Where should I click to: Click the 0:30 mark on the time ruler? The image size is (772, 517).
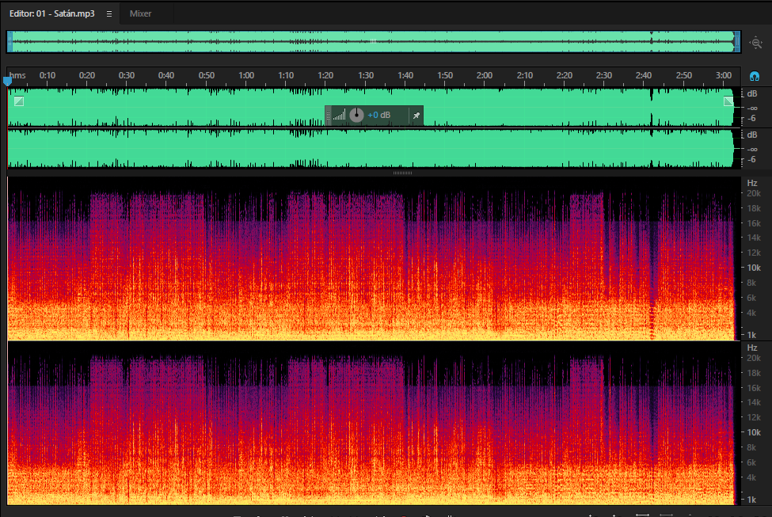coord(127,75)
